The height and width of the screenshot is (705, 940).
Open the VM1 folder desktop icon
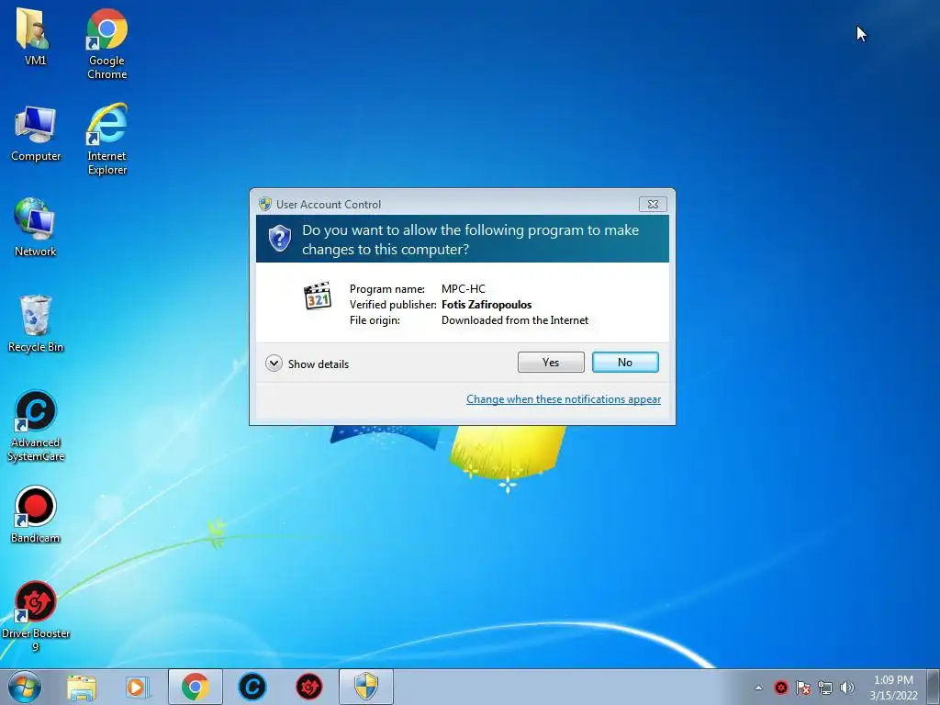tap(35, 36)
